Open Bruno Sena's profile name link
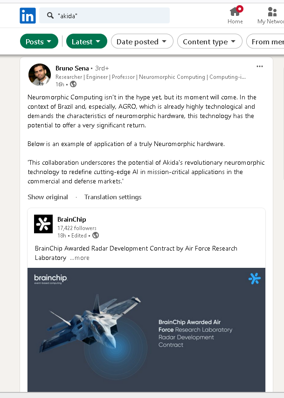This screenshot has height=398, width=284. tap(72, 68)
